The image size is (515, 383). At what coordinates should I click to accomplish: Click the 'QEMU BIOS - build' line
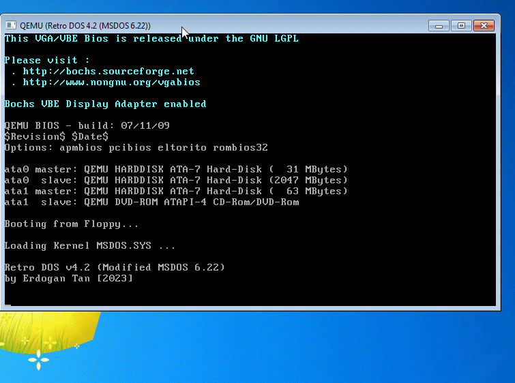point(87,126)
